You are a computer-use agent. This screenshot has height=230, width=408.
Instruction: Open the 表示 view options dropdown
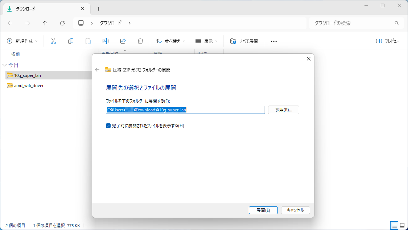[x=207, y=41]
